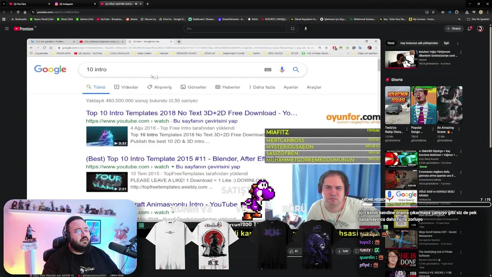Open the Botrix bookmark

pyautogui.click(x=253, y=19)
